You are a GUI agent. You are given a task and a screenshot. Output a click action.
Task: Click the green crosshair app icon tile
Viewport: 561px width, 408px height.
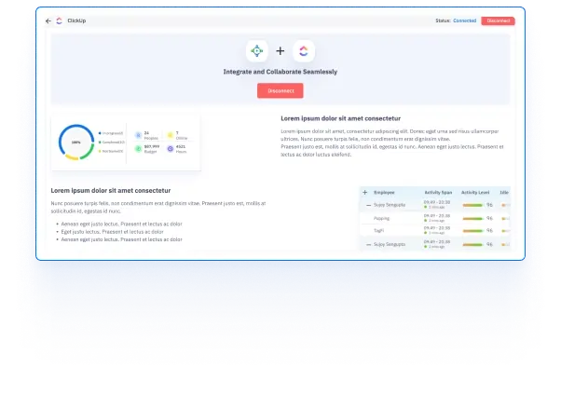click(257, 51)
